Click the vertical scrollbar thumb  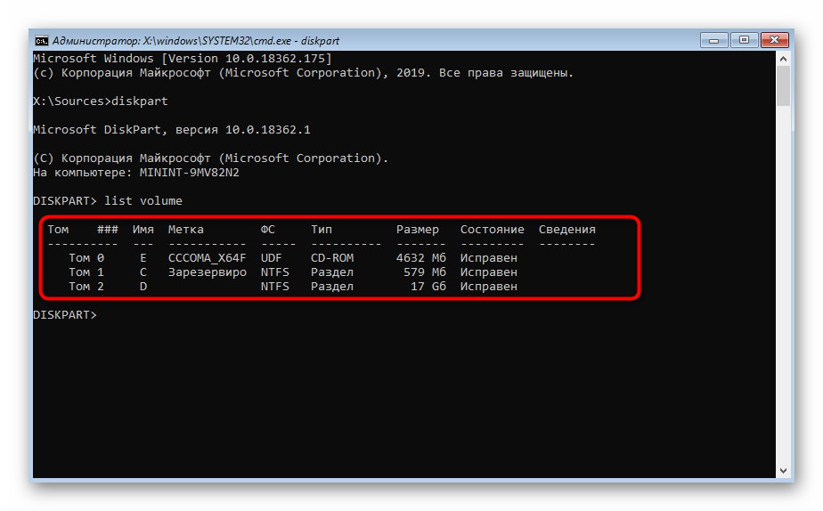pos(783,86)
